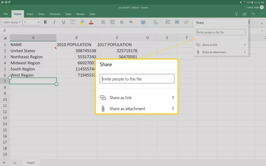Click the Sheet1 tab at bottom
This screenshot has height=166, width=266.
pos(31,162)
